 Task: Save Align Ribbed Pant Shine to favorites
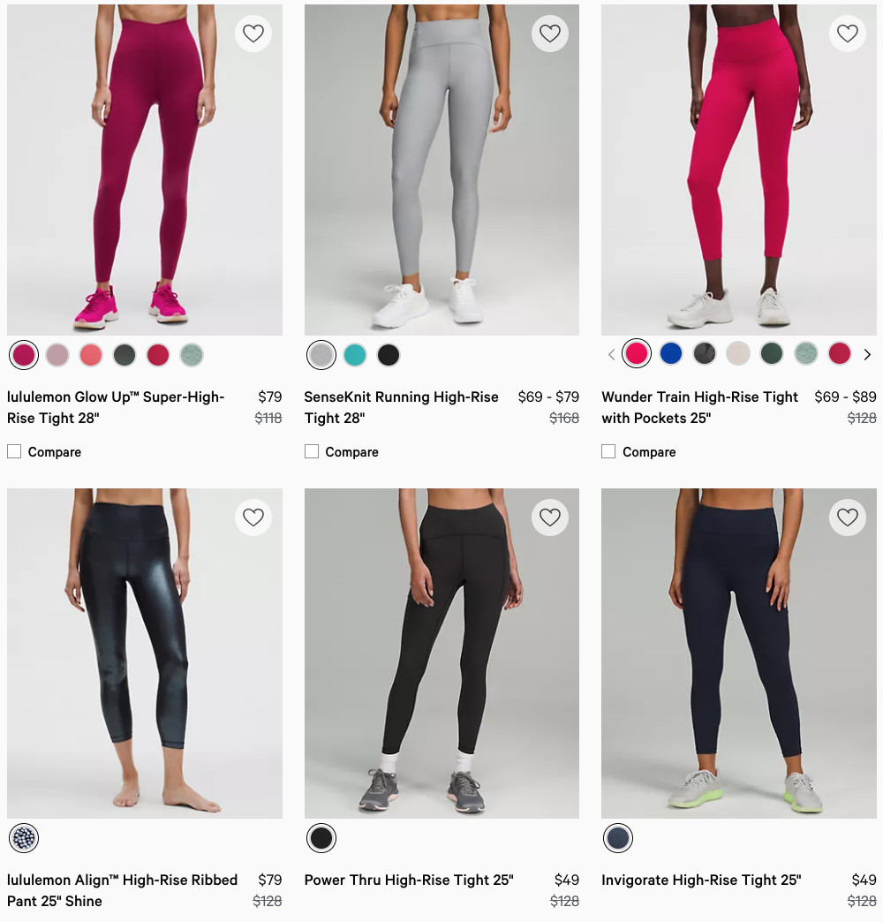[x=253, y=518]
